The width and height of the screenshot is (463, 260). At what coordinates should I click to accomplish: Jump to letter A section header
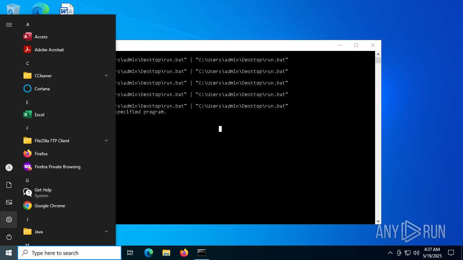tap(27, 25)
